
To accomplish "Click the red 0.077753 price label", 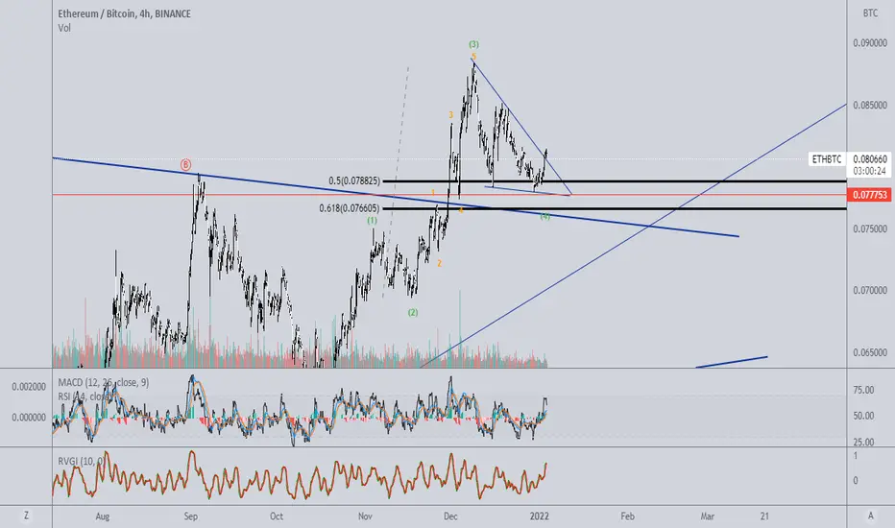I will coord(869,195).
